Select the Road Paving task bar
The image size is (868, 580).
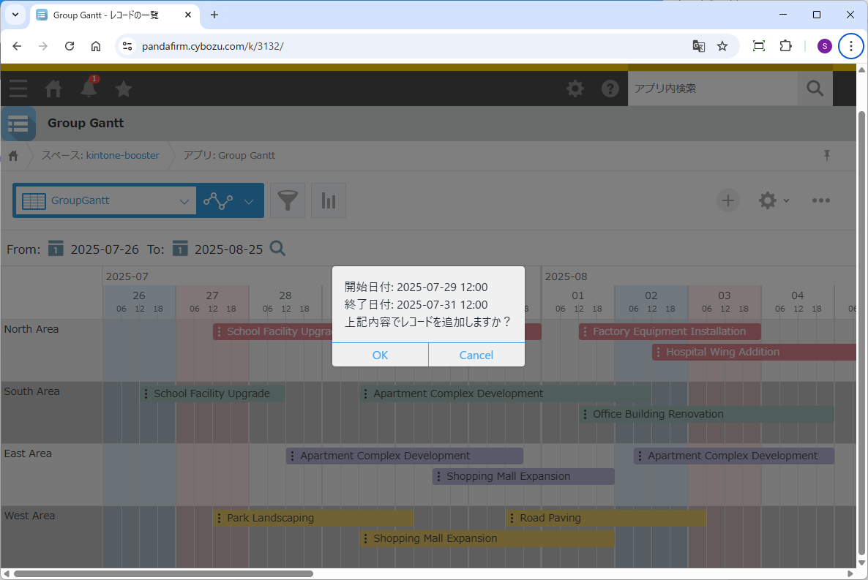click(606, 518)
